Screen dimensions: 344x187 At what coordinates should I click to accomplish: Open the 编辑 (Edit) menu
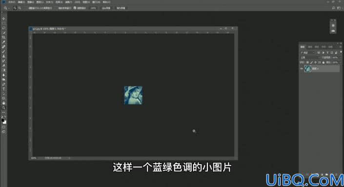coord(21,2)
